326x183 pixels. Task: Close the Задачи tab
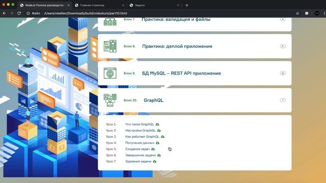[x=178, y=6]
